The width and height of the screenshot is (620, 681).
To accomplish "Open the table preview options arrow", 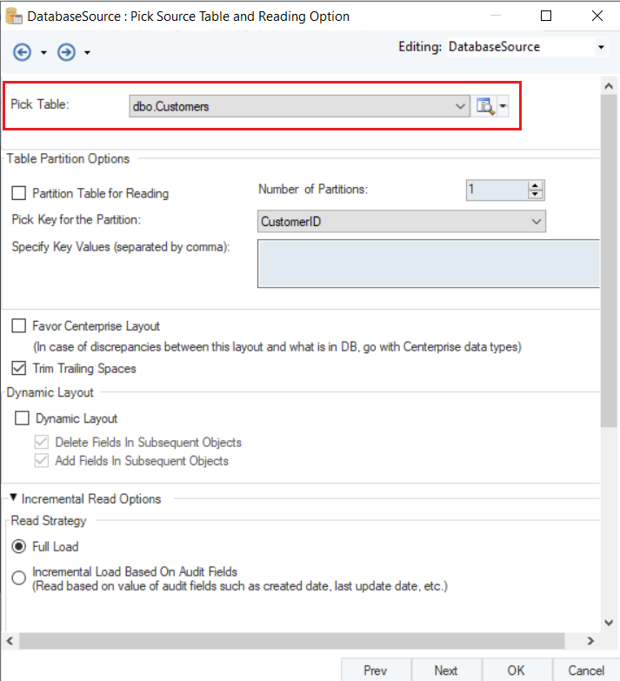I will 503,106.
